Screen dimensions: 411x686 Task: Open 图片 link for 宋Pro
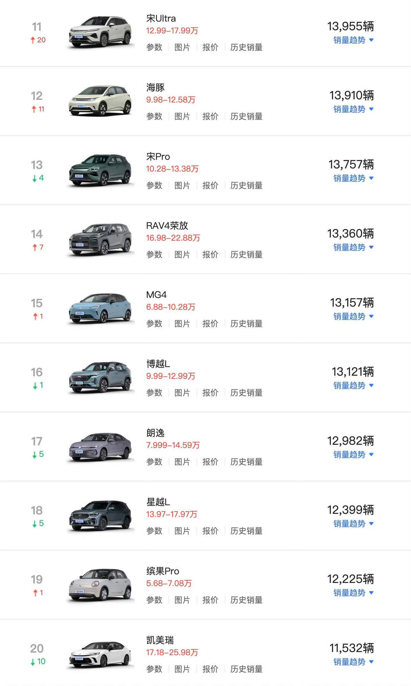[182, 185]
